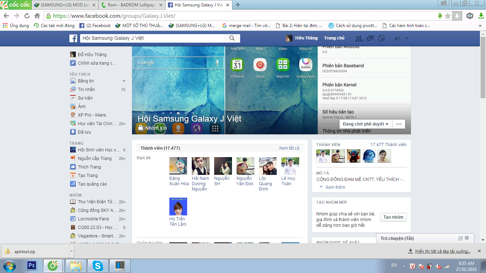The height and width of the screenshot is (273, 486).
Task: Click Facebook search input field
Action: point(152,38)
